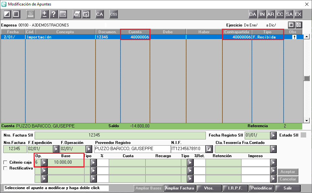The height and width of the screenshot is (193, 312).
Task: Click the crossed-box icon next to Ejercicio dates
Action: click(x=299, y=25)
